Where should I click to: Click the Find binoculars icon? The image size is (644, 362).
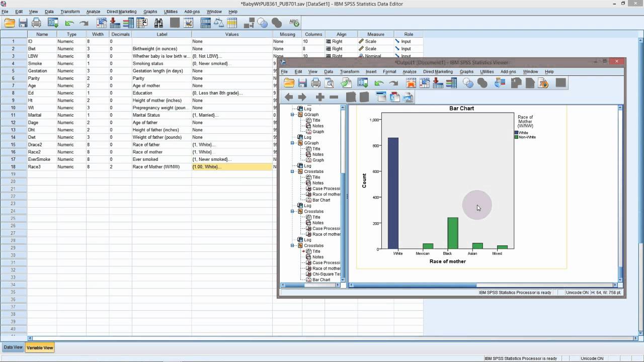(158, 23)
